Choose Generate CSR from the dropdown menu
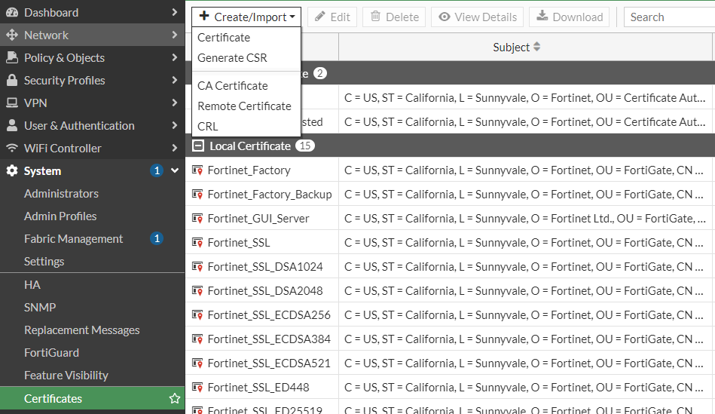715x414 pixels. 232,57
